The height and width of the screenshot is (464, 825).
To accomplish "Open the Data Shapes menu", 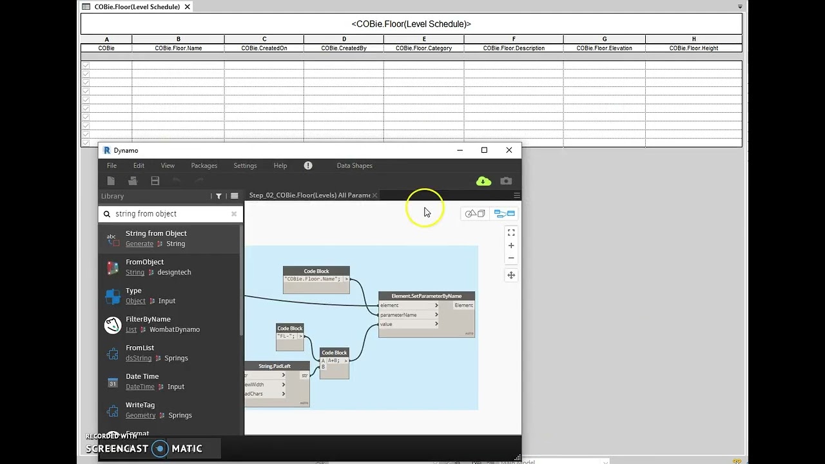I will click(354, 166).
